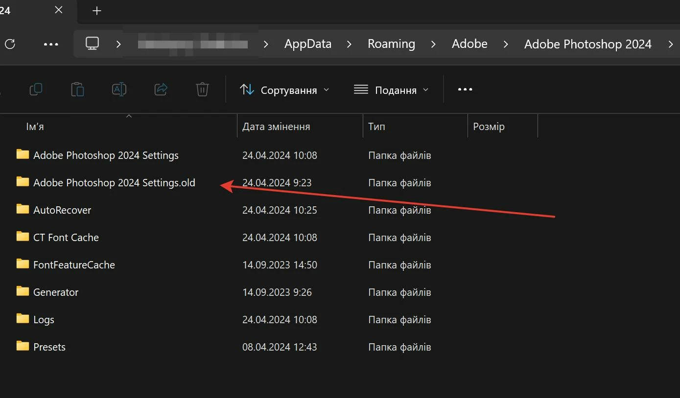This screenshot has height=398, width=680.
Task: Click the Delete trash can icon
Action: click(x=202, y=89)
